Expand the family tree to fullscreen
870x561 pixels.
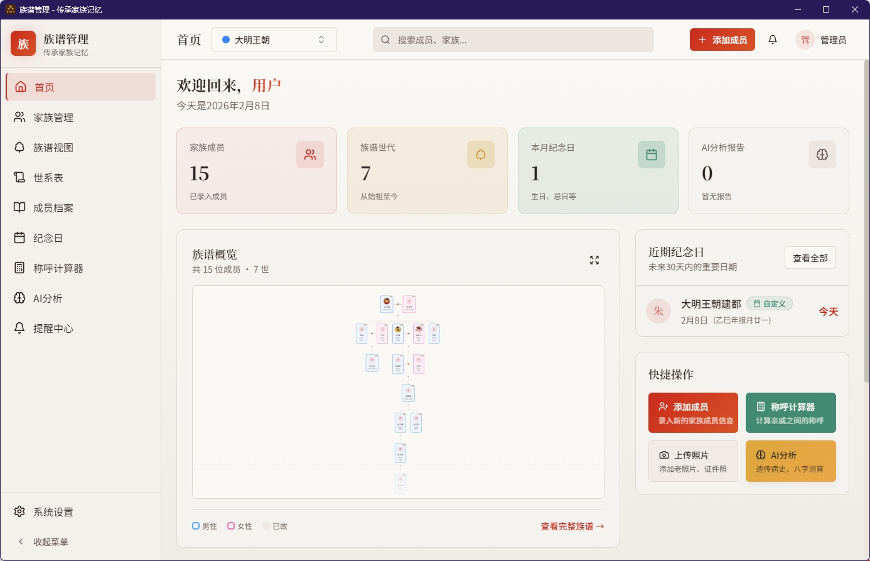(594, 259)
